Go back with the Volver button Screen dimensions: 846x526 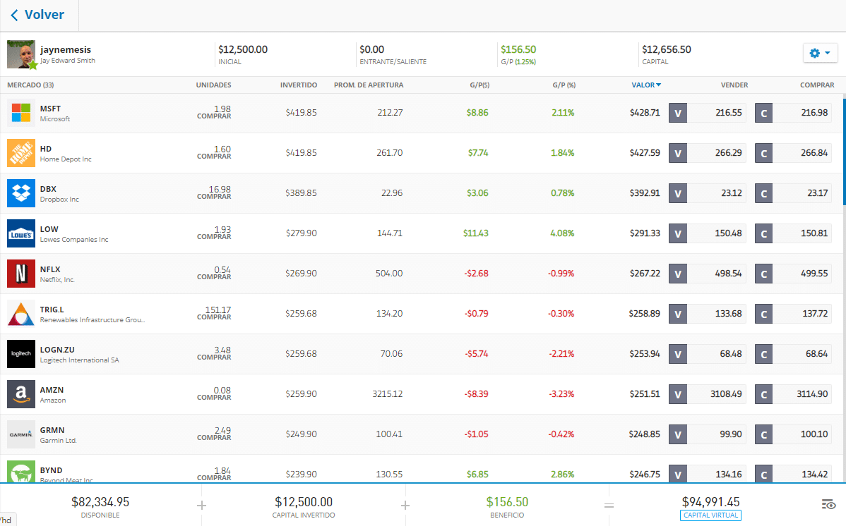point(37,15)
